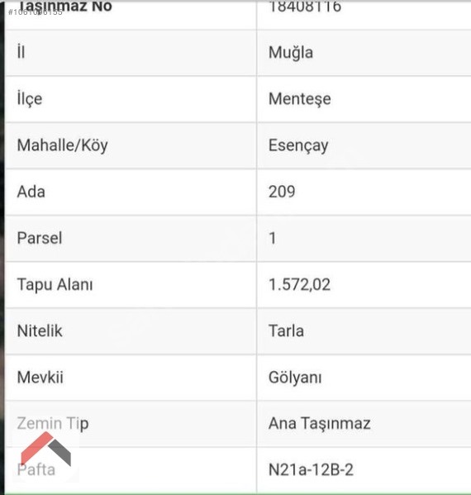
Task: Click the Mevkii value Gölyanı
Action: coord(295,378)
